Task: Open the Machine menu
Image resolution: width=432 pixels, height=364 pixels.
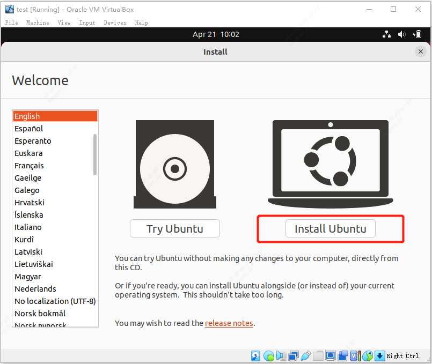Action: click(x=38, y=23)
